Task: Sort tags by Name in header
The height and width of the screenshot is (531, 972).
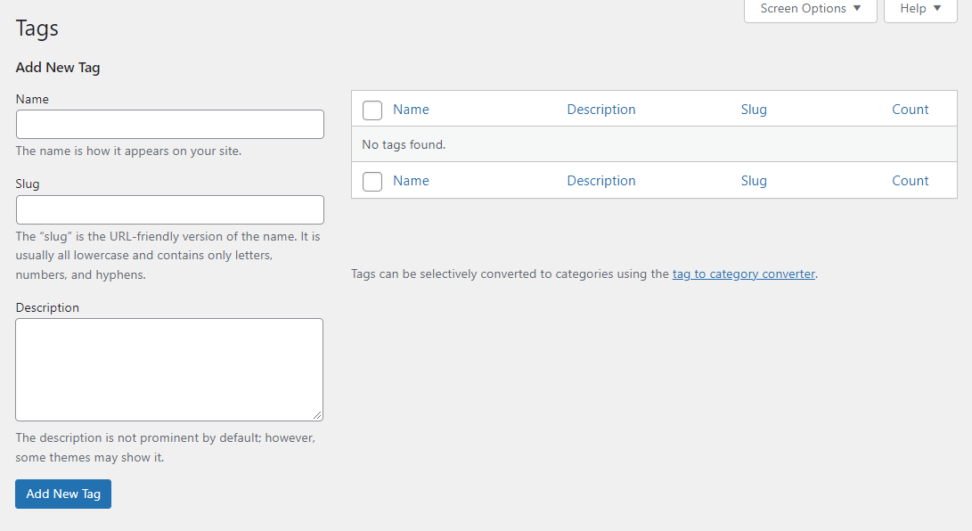Action: [x=411, y=110]
